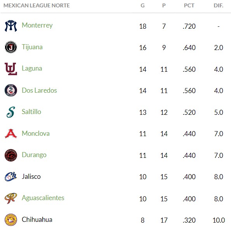The height and width of the screenshot is (230, 231).
Task: Click the Dos Laredos logo
Action: click(x=11, y=90)
